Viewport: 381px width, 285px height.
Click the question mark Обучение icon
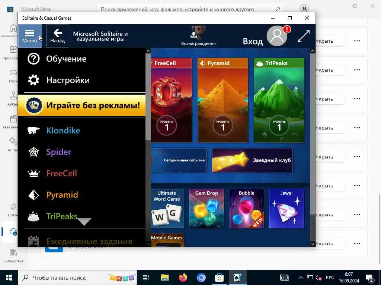(x=33, y=59)
